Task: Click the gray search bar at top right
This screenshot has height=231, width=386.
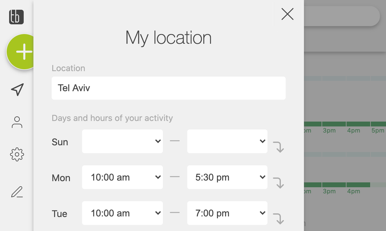Action: 343,16
